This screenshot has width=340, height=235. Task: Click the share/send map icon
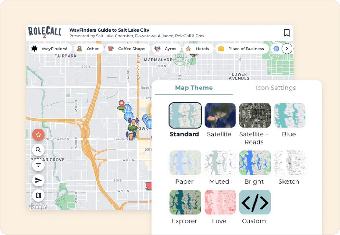click(x=38, y=180)
